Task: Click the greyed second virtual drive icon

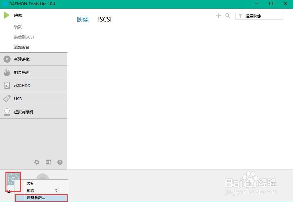Action: coord(43,176)
